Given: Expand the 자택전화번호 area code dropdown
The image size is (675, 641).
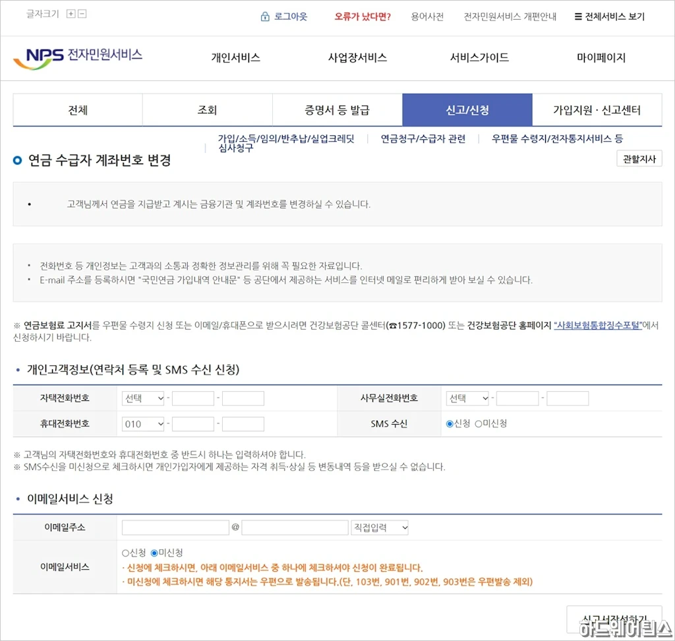Looking at the screenshot, I should [x=143, y=398].
